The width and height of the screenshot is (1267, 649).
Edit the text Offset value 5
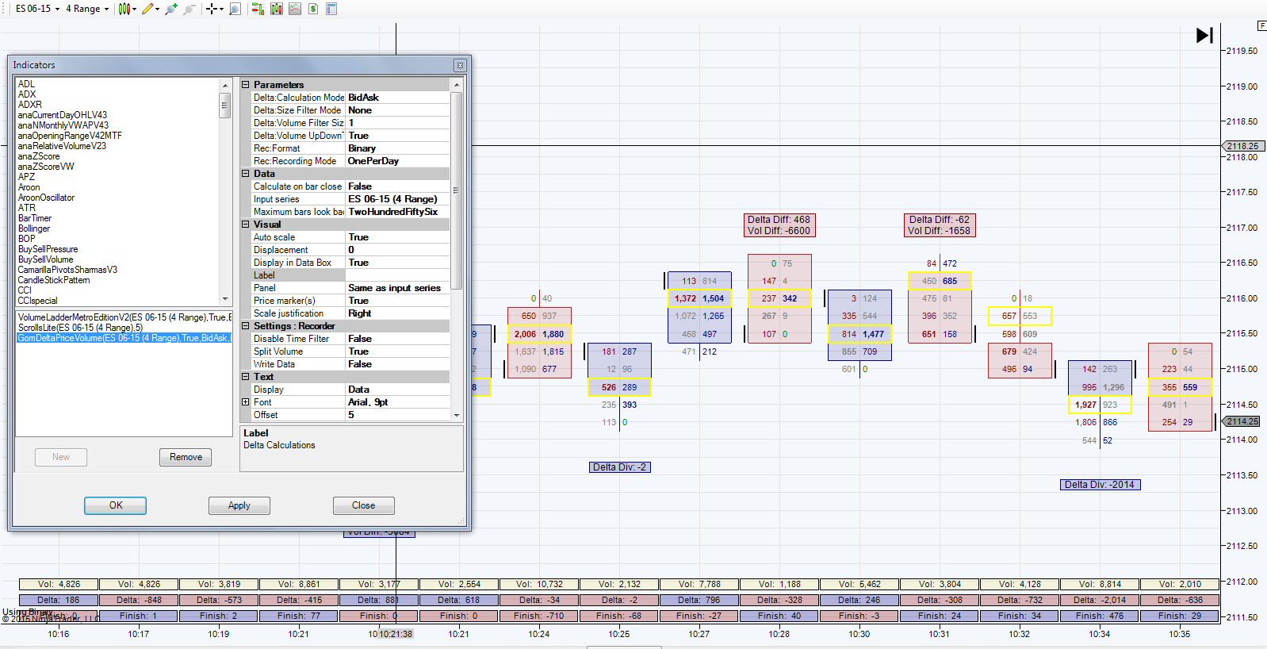(398, 415)
